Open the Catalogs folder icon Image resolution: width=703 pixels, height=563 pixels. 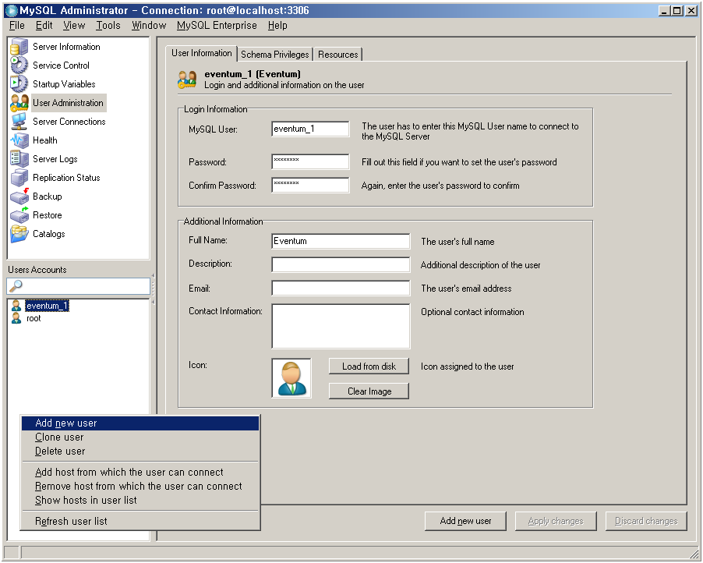coord(19,234)
